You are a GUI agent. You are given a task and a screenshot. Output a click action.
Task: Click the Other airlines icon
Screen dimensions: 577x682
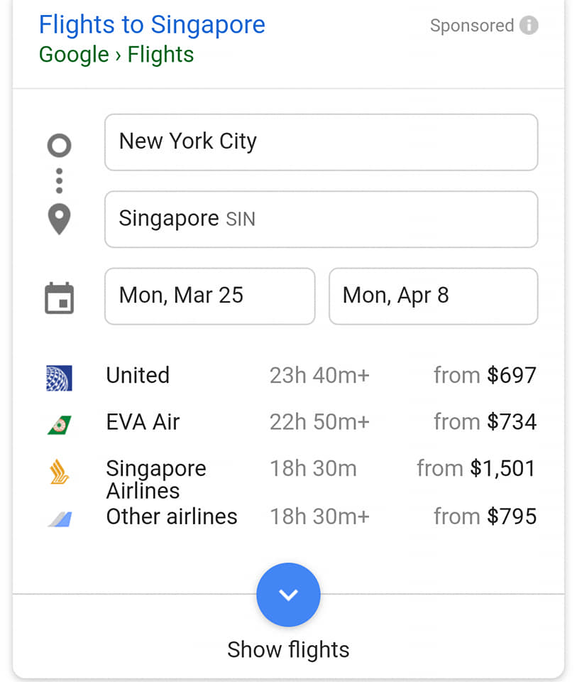(59, 518)
